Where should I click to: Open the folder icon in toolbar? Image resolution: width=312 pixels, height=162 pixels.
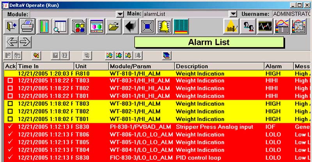[x=113, y=27]
